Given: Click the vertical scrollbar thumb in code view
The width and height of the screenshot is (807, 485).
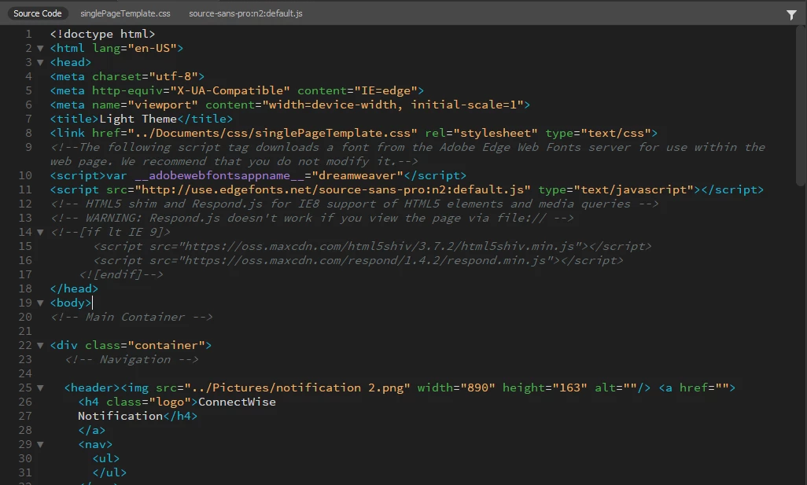Looking at the screenshot, I should coord(800,105).
